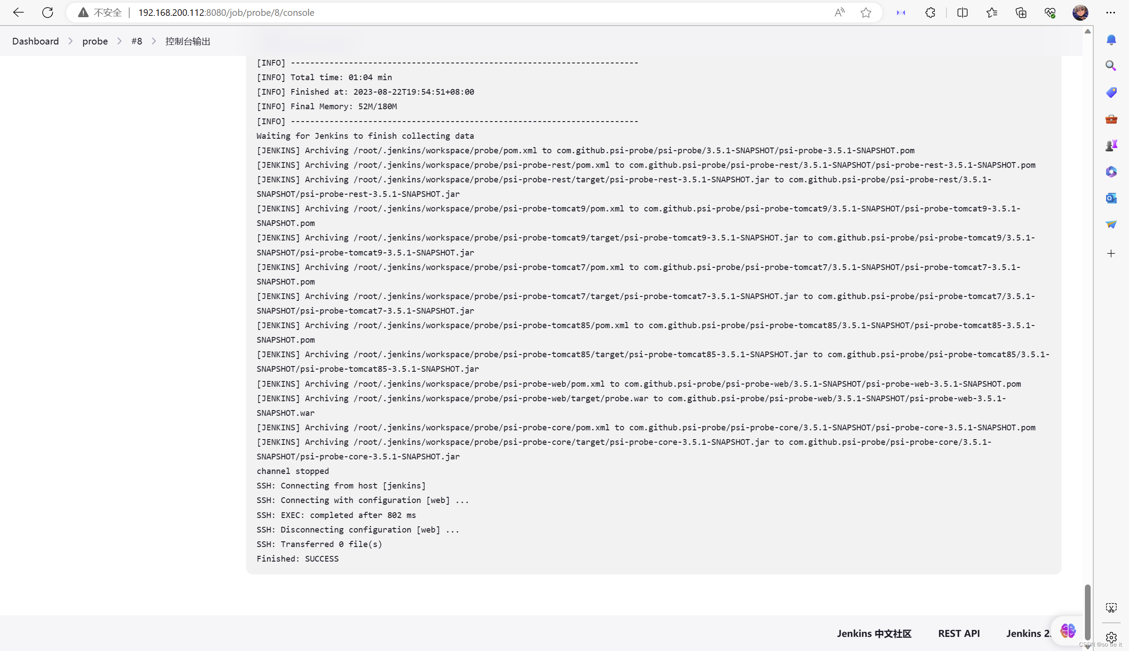Toggle split screen view
This screenshot has height=651, width=1129.
(x=962, y=12)
